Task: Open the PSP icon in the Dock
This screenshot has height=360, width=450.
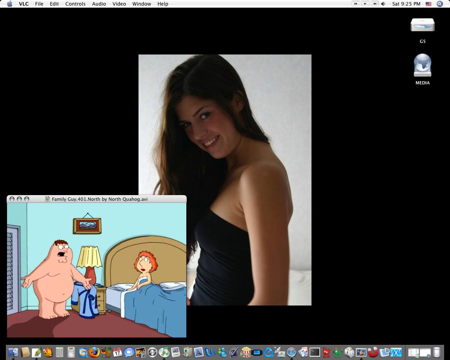Action: pos(257,352)
